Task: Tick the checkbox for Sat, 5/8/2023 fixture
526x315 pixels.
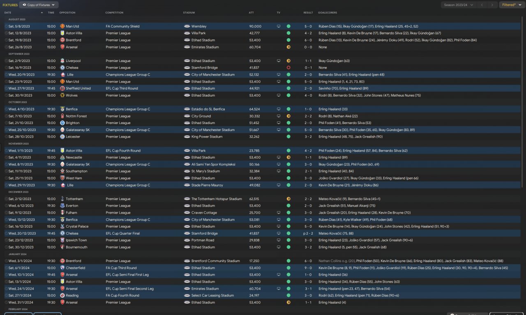Action: point(6,26)
